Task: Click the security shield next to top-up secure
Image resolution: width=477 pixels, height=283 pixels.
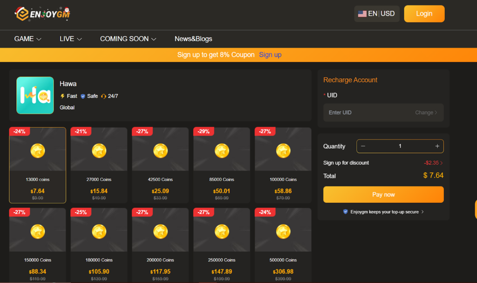Action: point(345,212)
